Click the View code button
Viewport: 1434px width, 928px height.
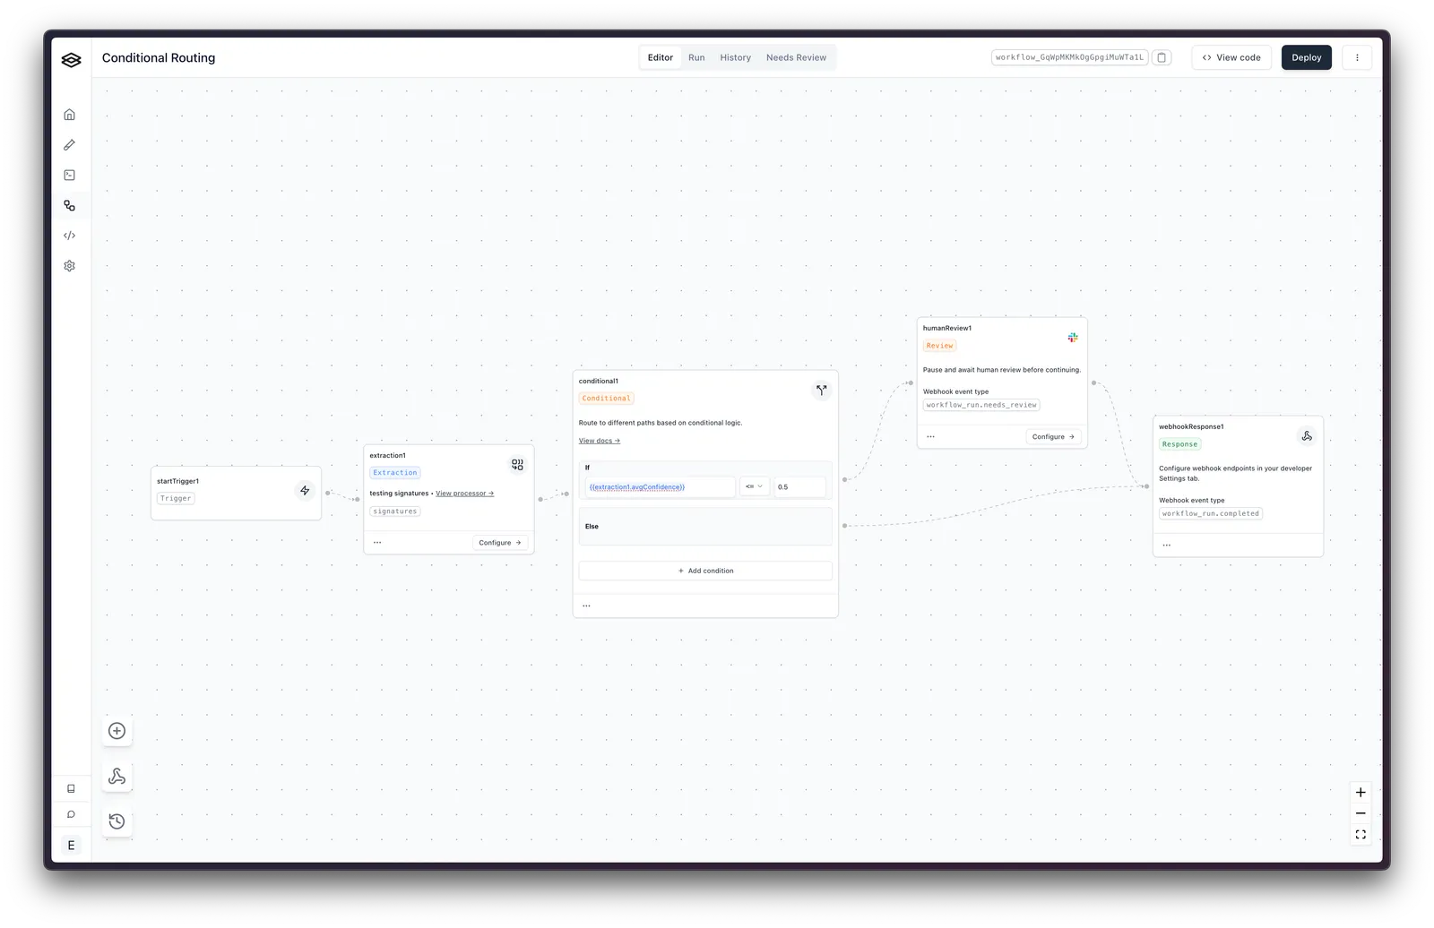pyautogui.click(x=1231, y=57)
